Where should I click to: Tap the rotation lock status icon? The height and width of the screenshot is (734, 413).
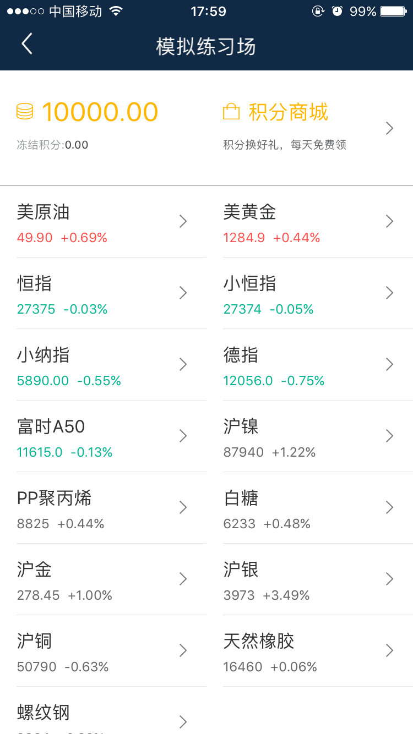(318, 11)
